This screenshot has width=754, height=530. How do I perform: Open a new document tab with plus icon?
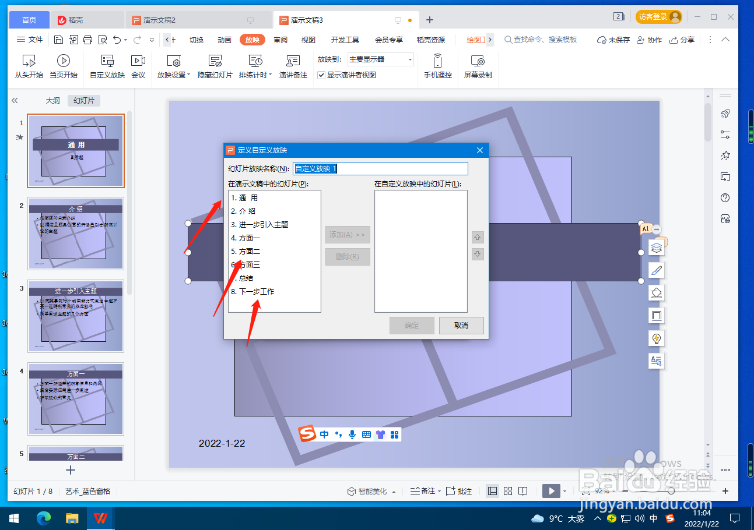tap(430, 20)
